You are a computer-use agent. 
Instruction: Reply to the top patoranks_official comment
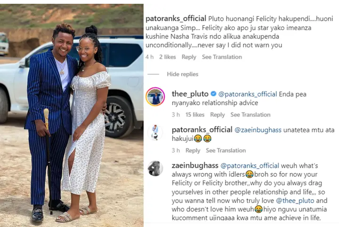pos(189,57)
